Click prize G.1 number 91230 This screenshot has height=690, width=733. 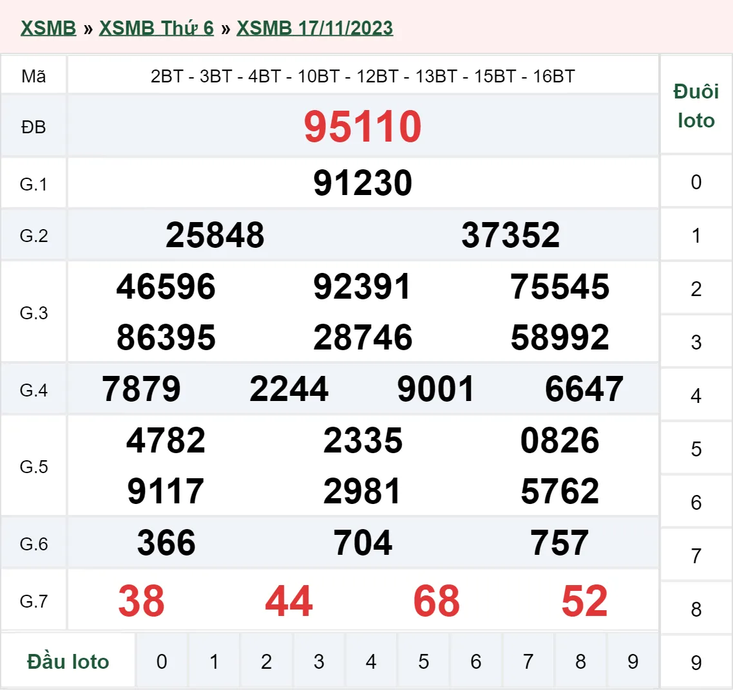[363, 183]
